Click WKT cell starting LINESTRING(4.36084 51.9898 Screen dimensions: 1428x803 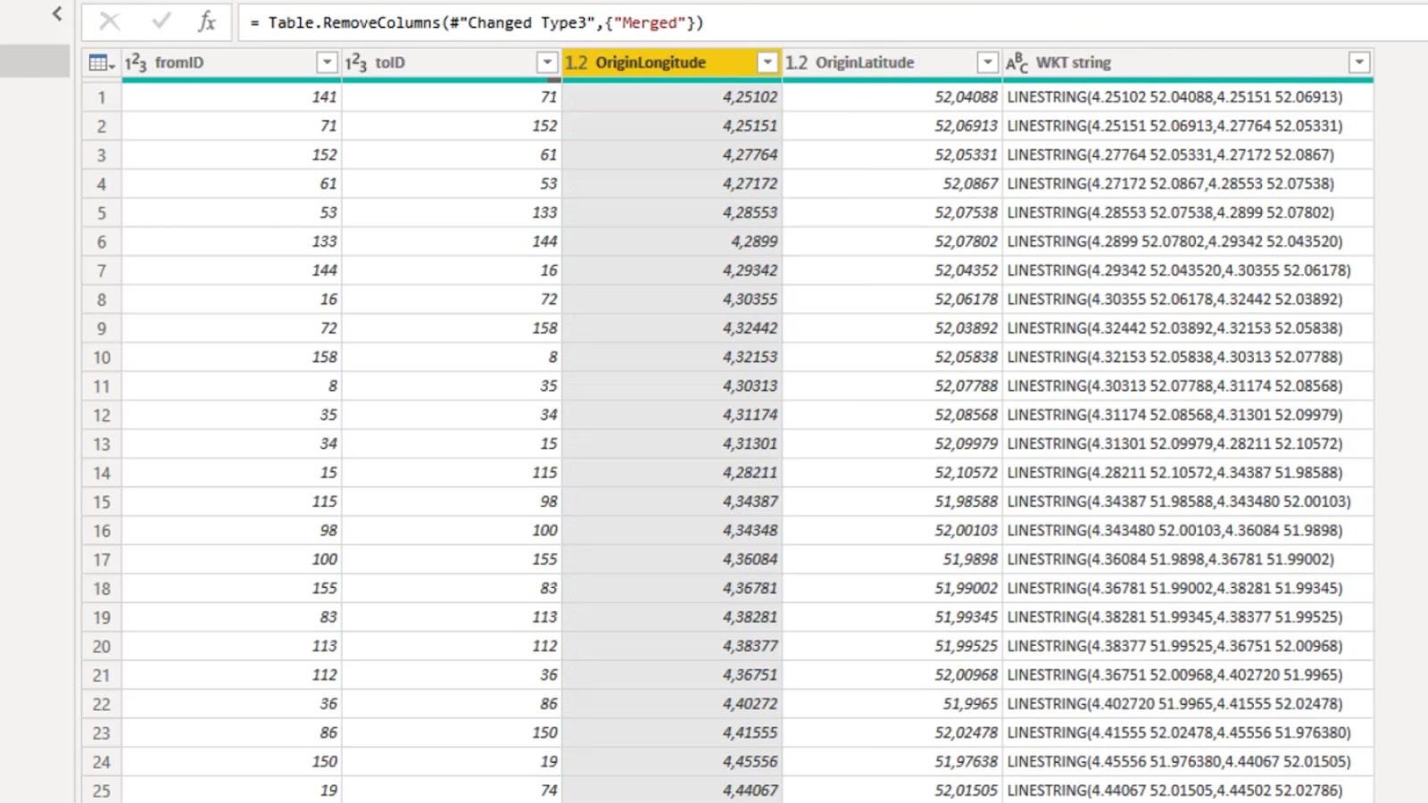pos(1188,559)
